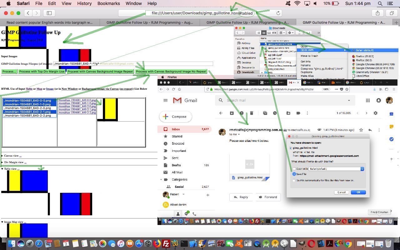Select ./mondrian-1504681_640-2-0.png in listbox
This screenshot has width=400, height=250.
coord(30,108)
